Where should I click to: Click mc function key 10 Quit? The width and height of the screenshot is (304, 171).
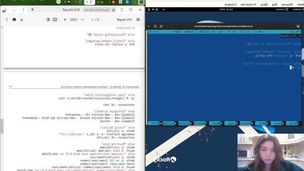click(x=155, y=123)
